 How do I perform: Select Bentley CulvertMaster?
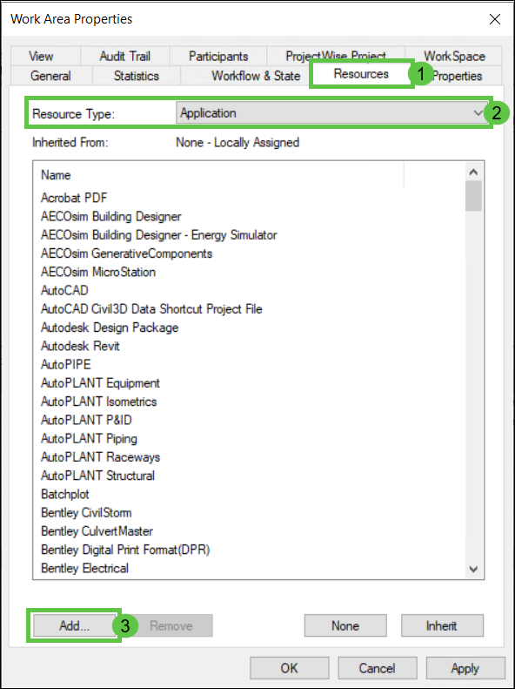(x=97, y=530)
